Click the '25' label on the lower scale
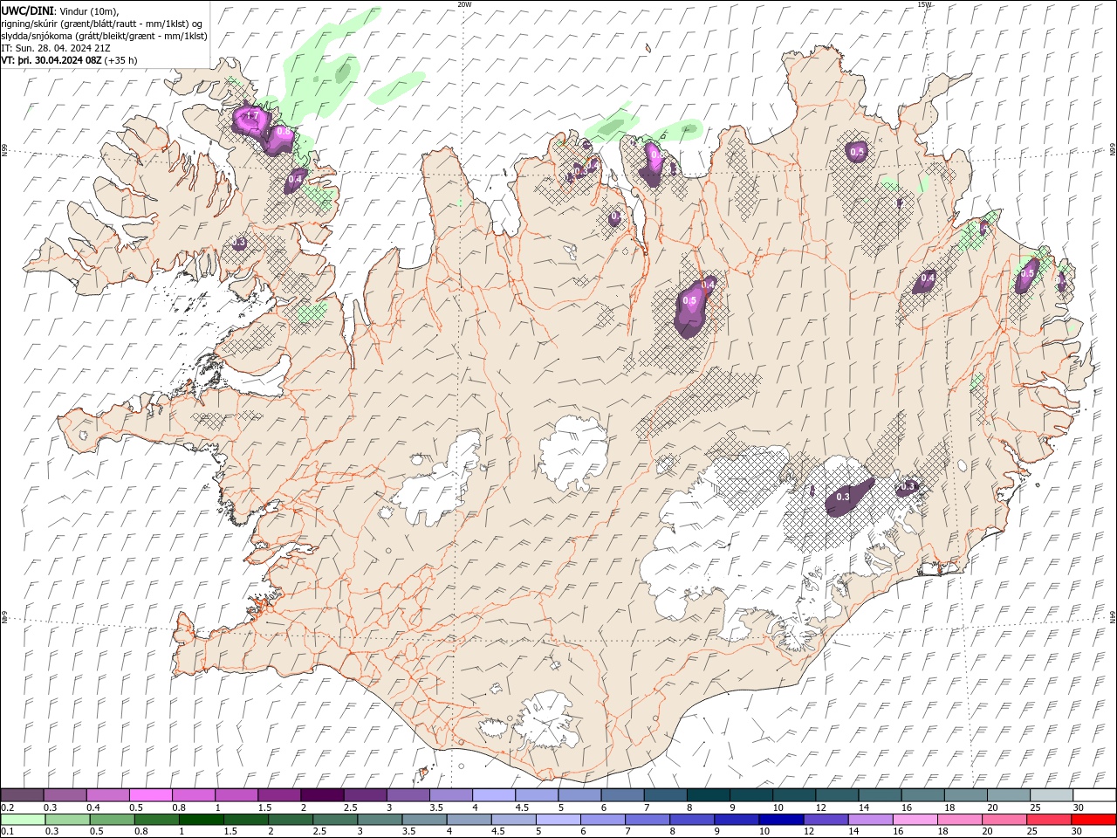1117x838 pixels. [1031, 831]
